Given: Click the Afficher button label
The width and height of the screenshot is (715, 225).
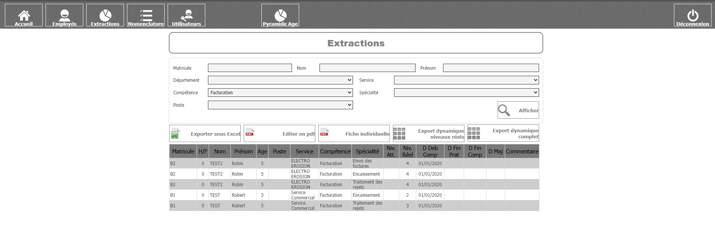Looking at the screenshot, I should click(529, 110).
